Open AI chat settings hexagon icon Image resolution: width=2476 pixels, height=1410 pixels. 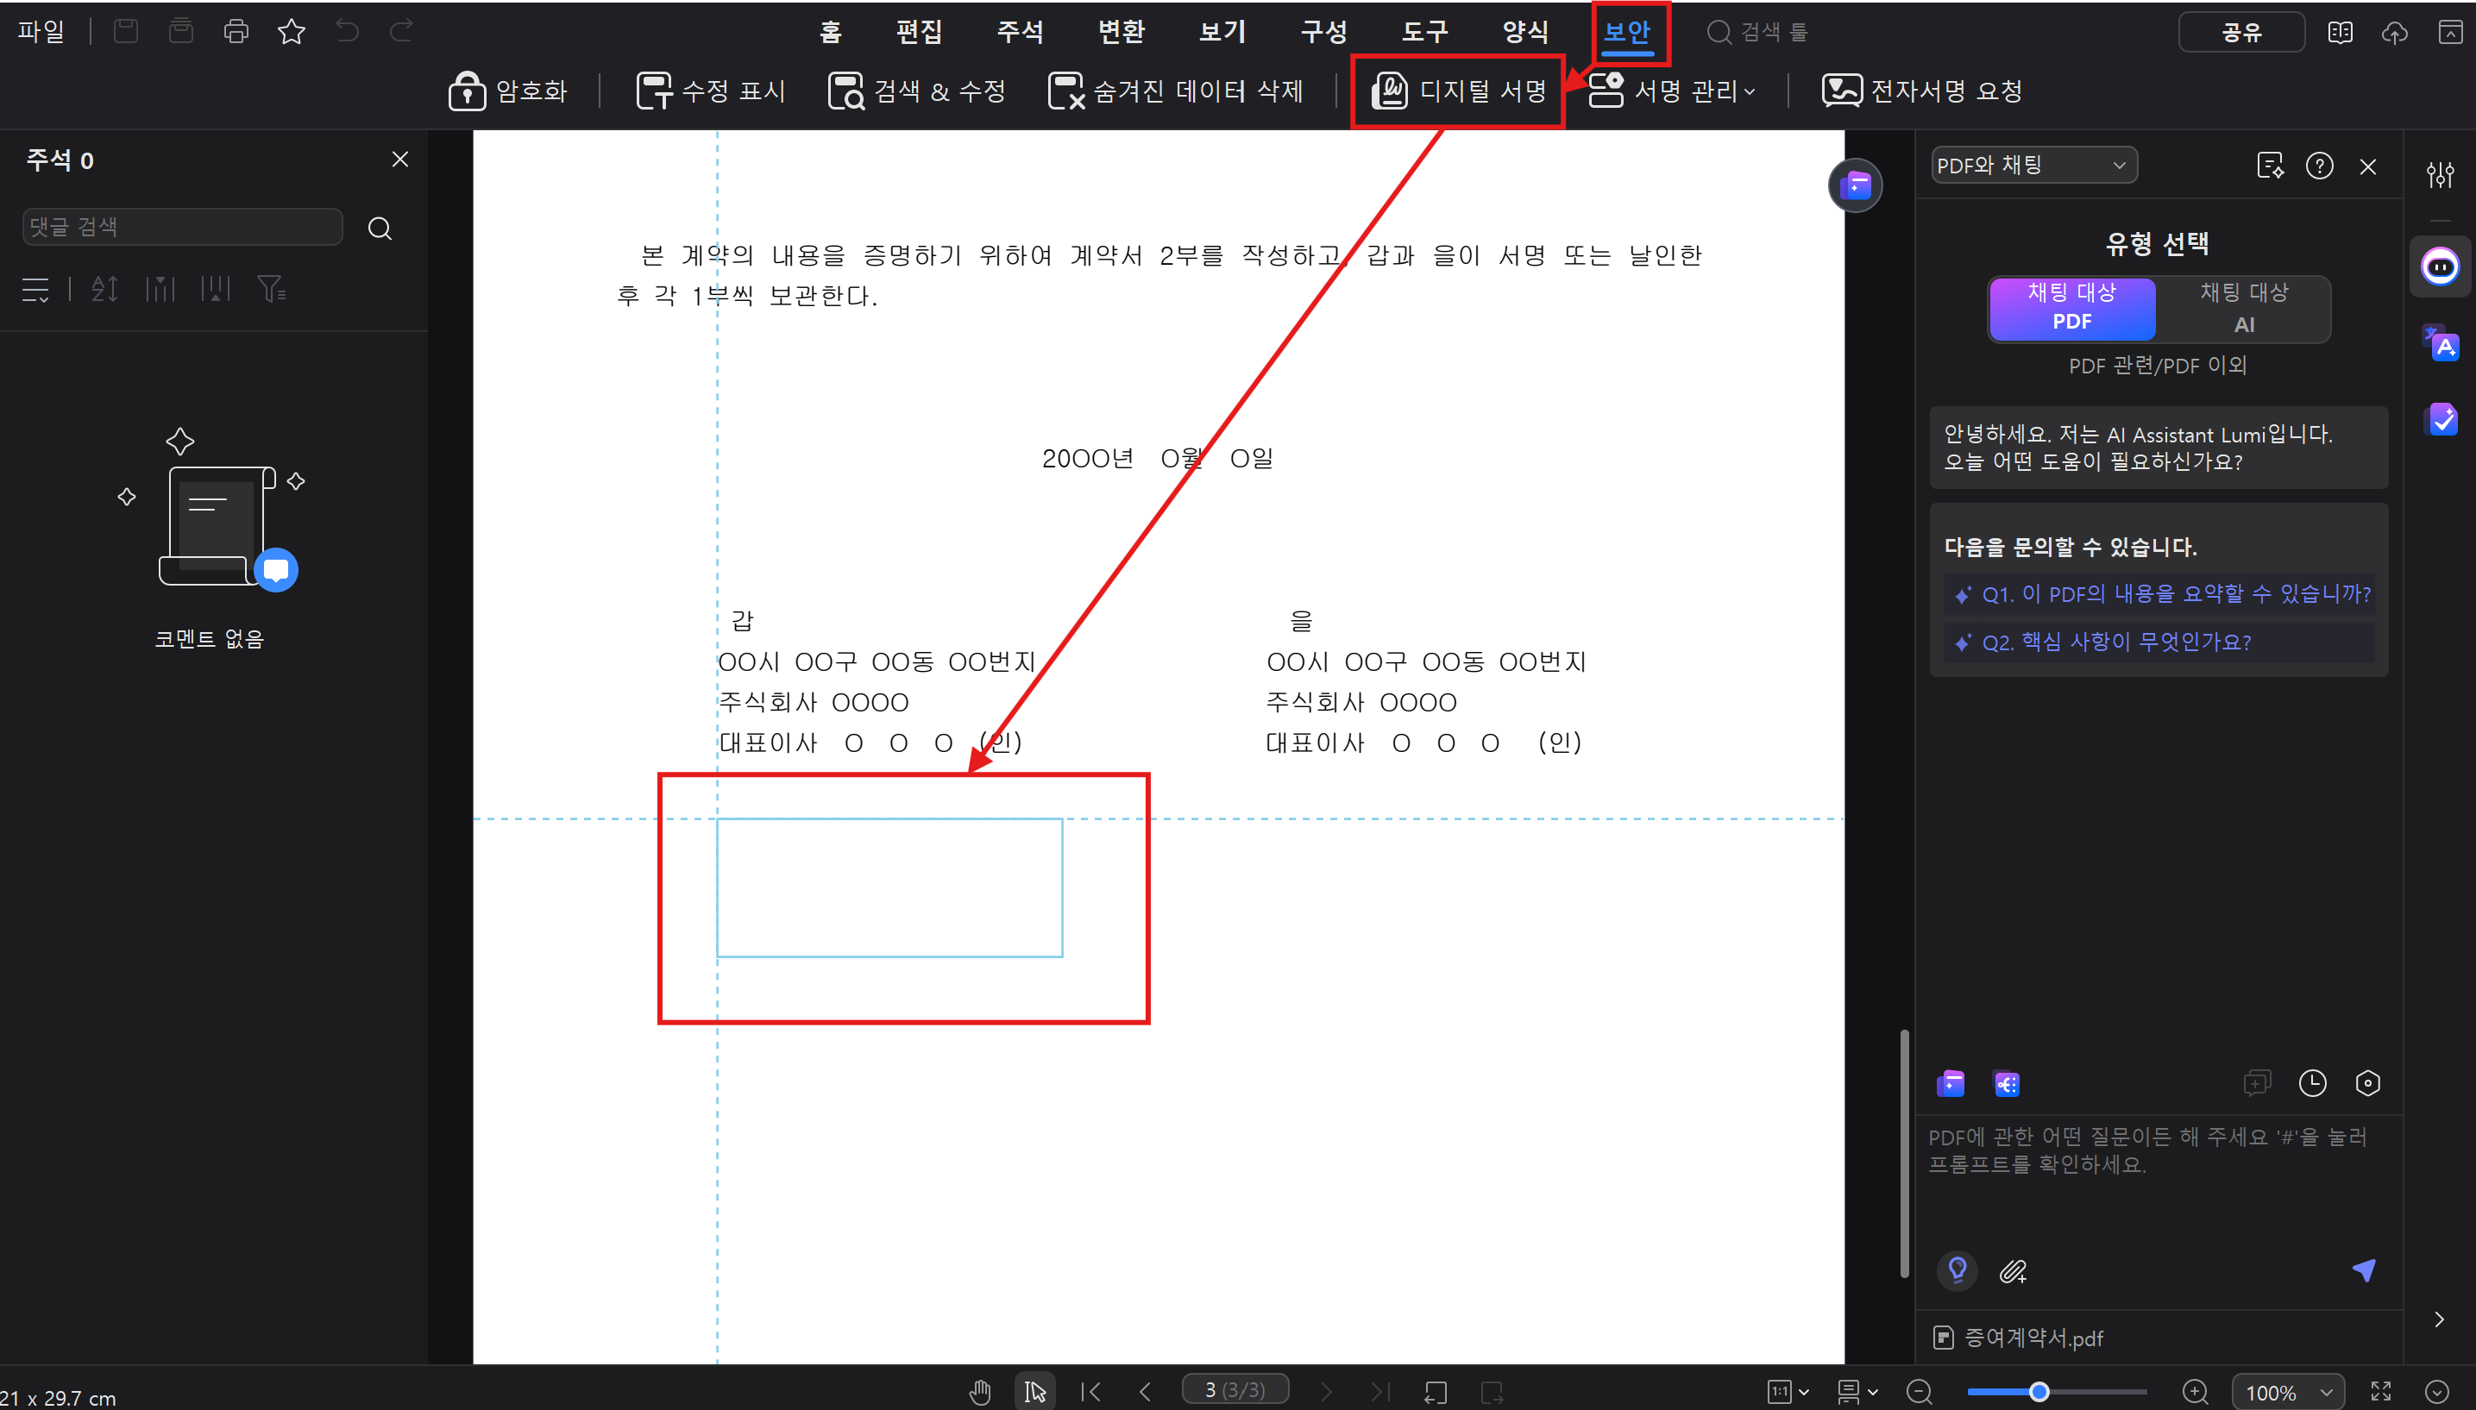point(2367,1082)
